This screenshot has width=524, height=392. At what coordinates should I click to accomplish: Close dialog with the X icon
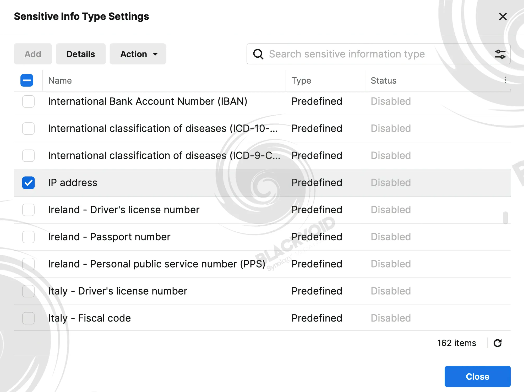coord(503,17)
